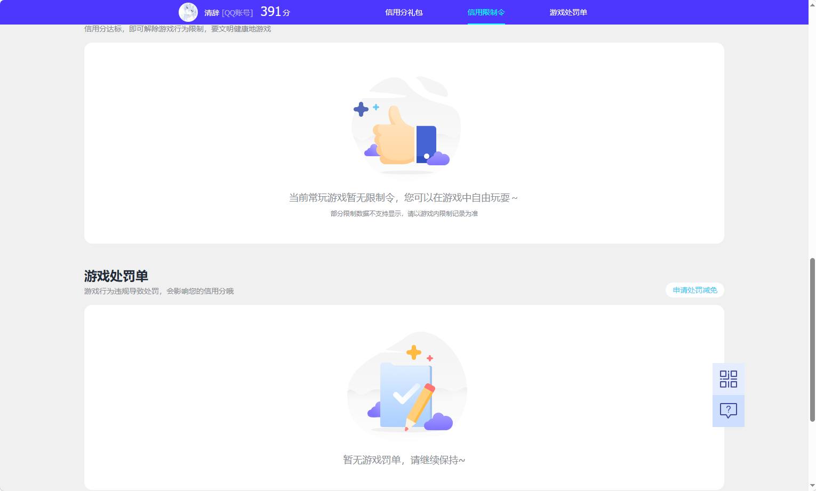Click the [QQ账号] account label
816x491 pixels.
(x=237, y=13)
